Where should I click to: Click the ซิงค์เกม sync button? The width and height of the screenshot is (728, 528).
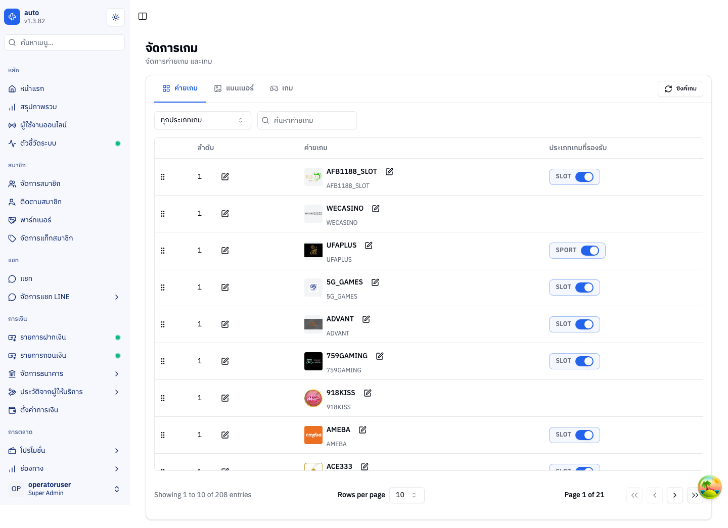680,89
